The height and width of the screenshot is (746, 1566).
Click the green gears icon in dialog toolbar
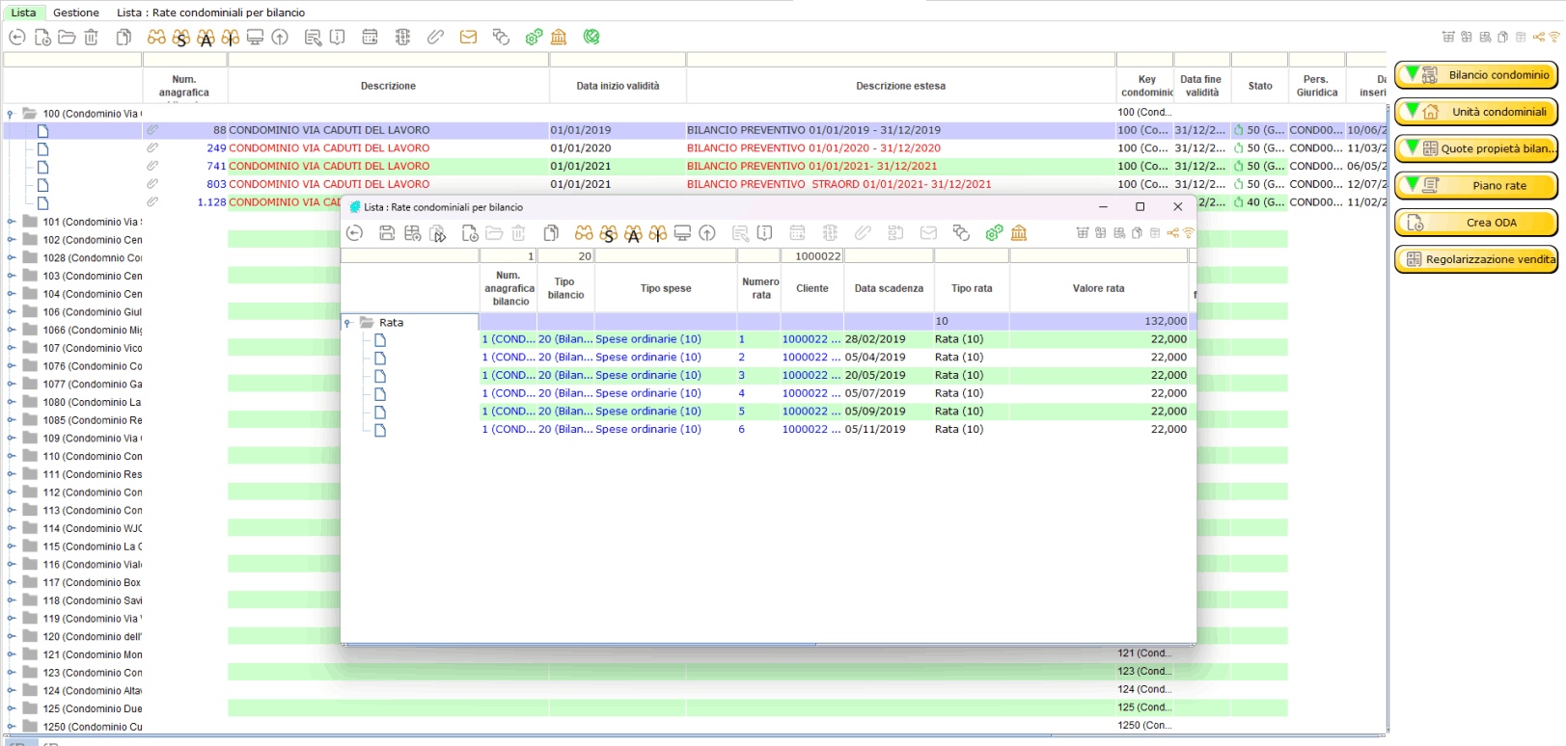point(994,233)
